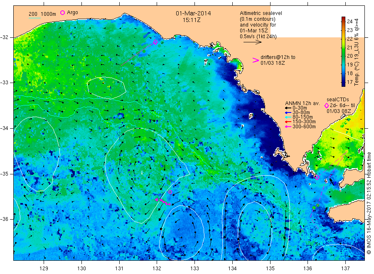The width and height of the screenshot is (374, 274).
Task: Click the green drifter dot near 136.1E
Action: (314, 208)
